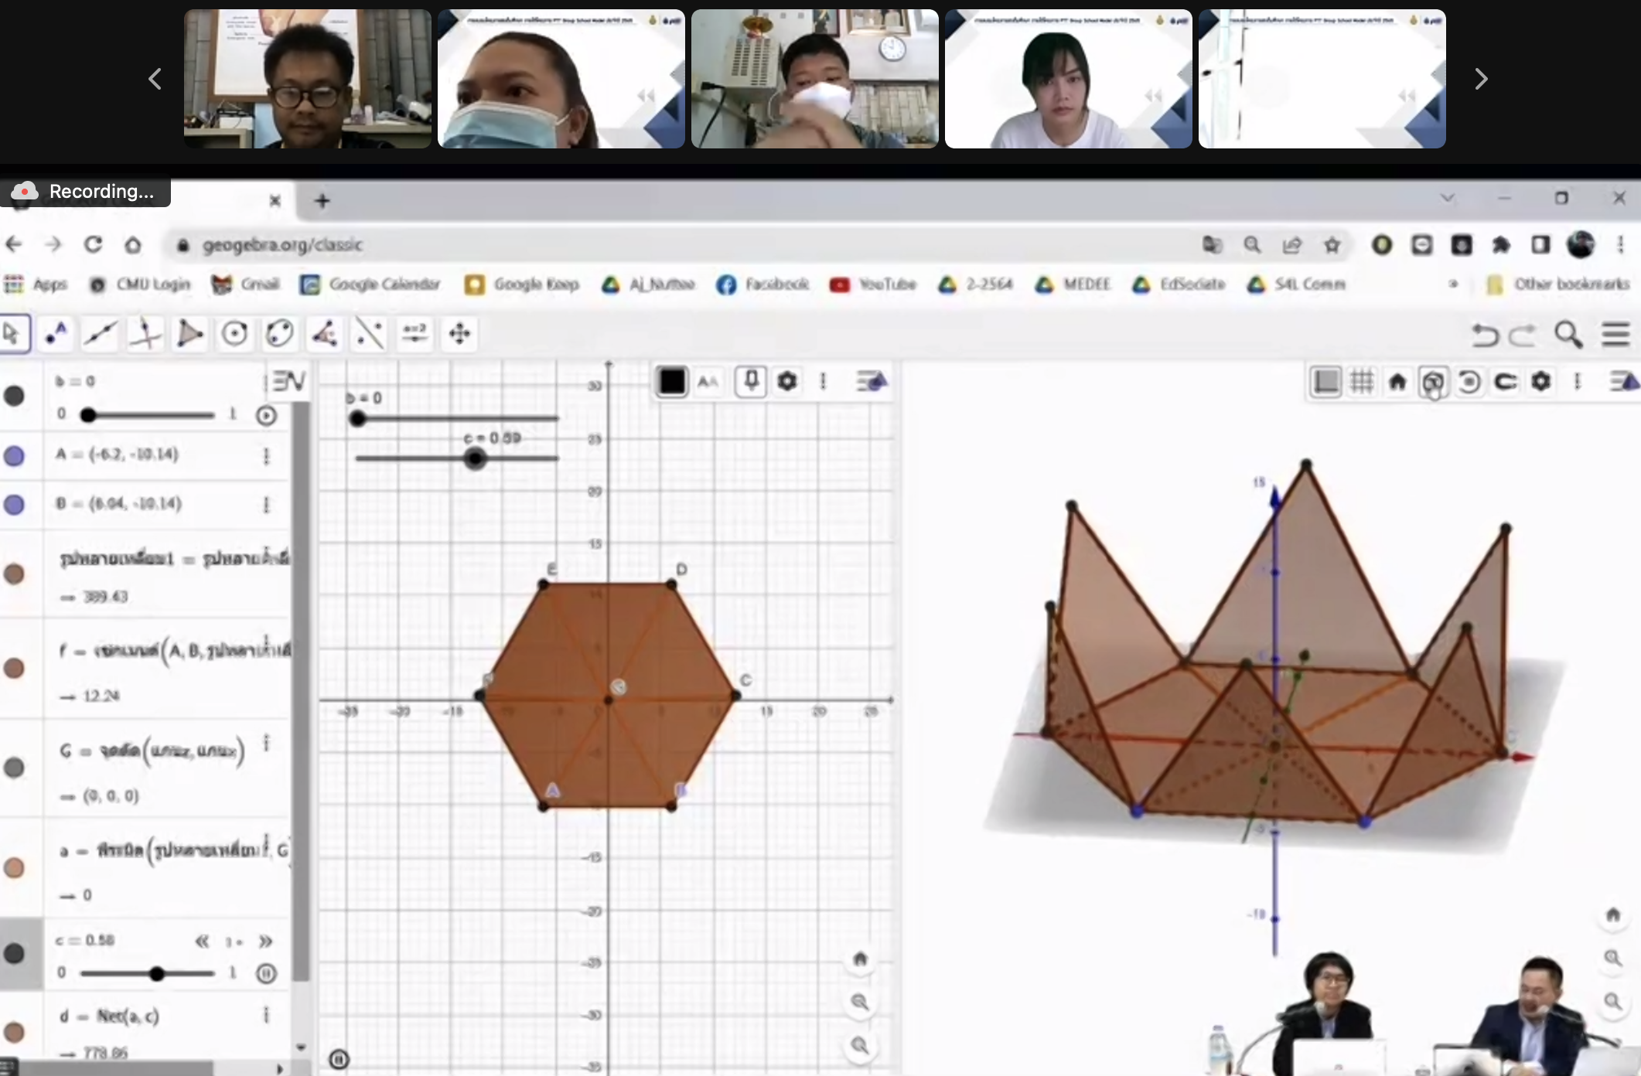The width and height of the screenshot is (1641, 1076).
Task: Select the Angle measurement tool
Action: 323,334
